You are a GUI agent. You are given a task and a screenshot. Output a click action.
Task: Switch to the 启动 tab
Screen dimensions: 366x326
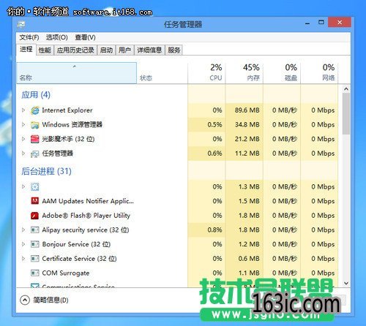106,50
